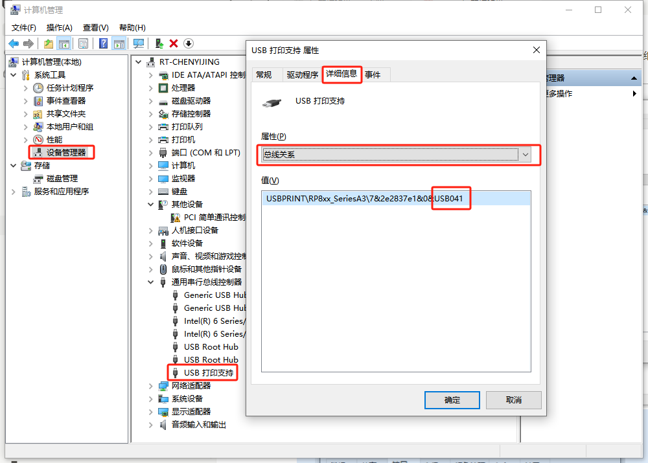Screen dimensions: 648x463
Task: Switch to the 事件 tab
Action: coord(373,75)
